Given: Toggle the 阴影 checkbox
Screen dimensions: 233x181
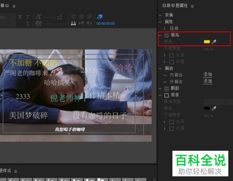Looking at the screenshot, I should [166, 88].
